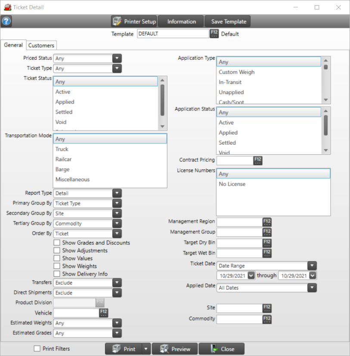Viewport: 350px width, 356px height.
Task: Check the Show Weights option
Action: [x=57, y=266]
